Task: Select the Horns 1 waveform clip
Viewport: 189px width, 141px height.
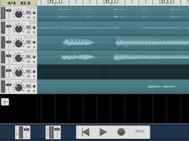Action: coord(113,43)
